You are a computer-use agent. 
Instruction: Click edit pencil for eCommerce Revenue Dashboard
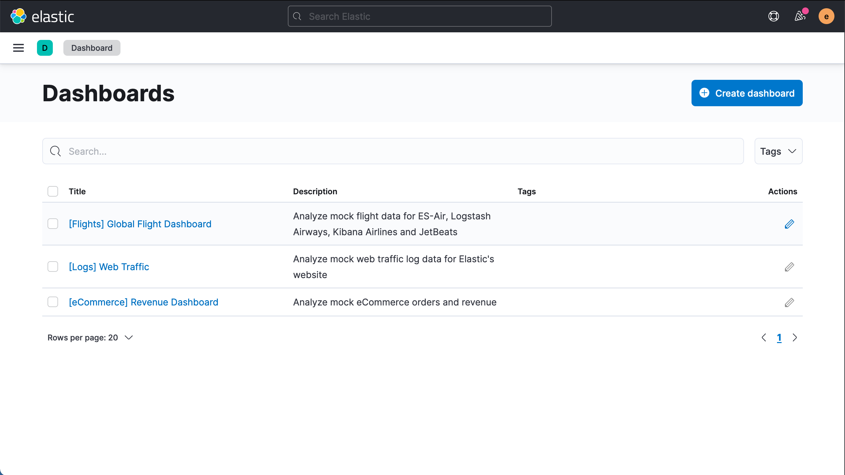click(x=789, y=302)
